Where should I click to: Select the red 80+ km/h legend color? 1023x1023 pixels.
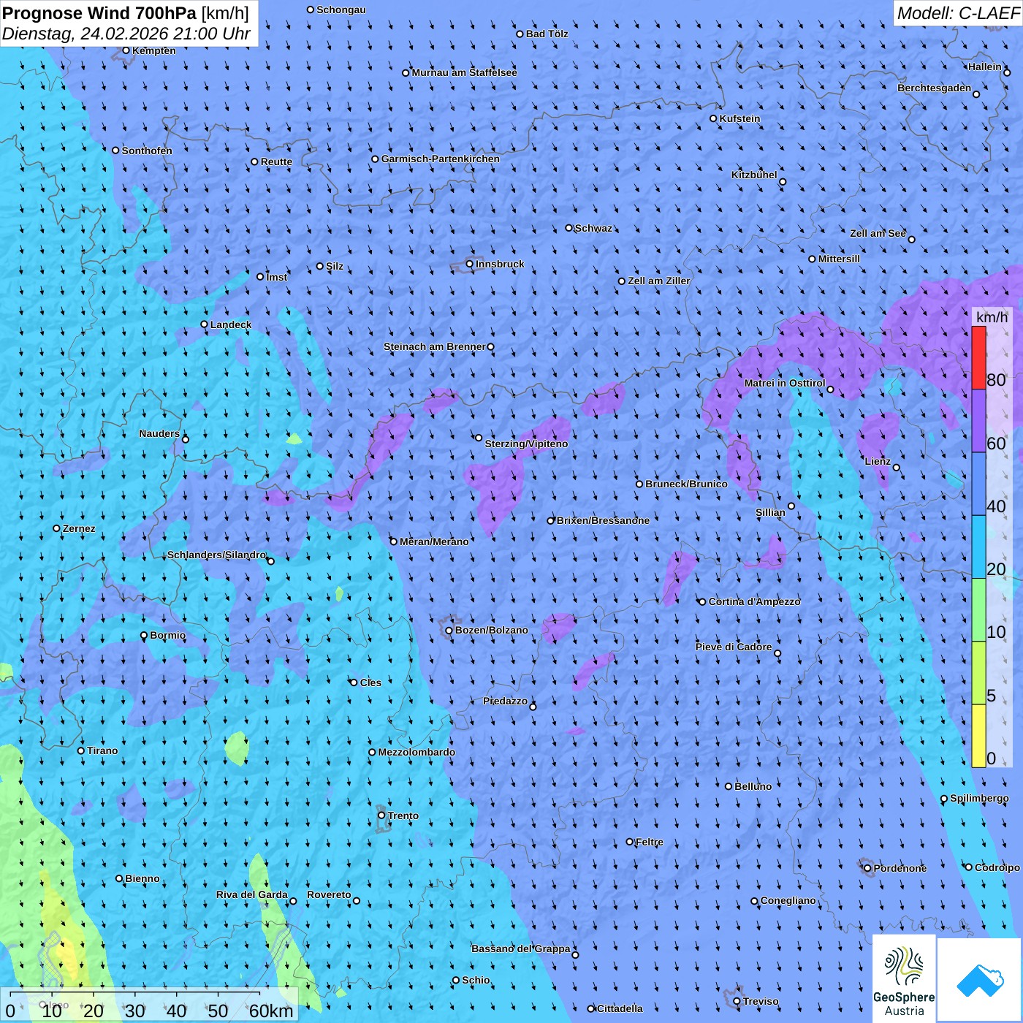click(x=978, y=358)
